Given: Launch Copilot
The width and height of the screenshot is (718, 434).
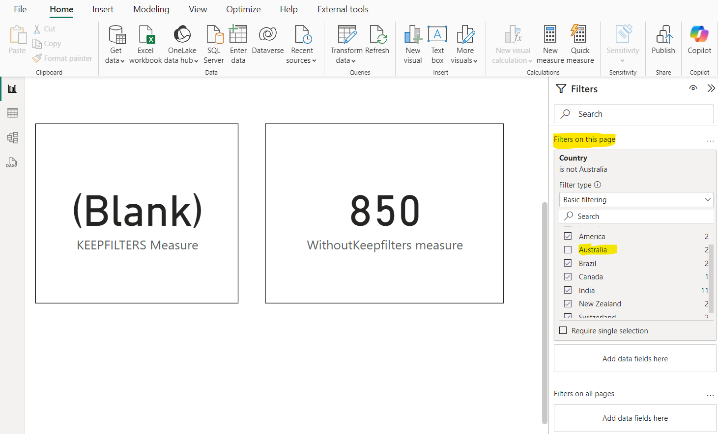Looking at the screenshot, I should pos(699,42).
